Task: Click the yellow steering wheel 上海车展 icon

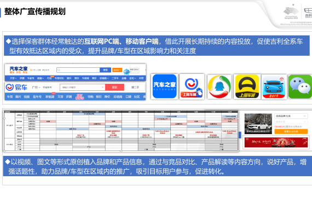Action: [247, 86]
